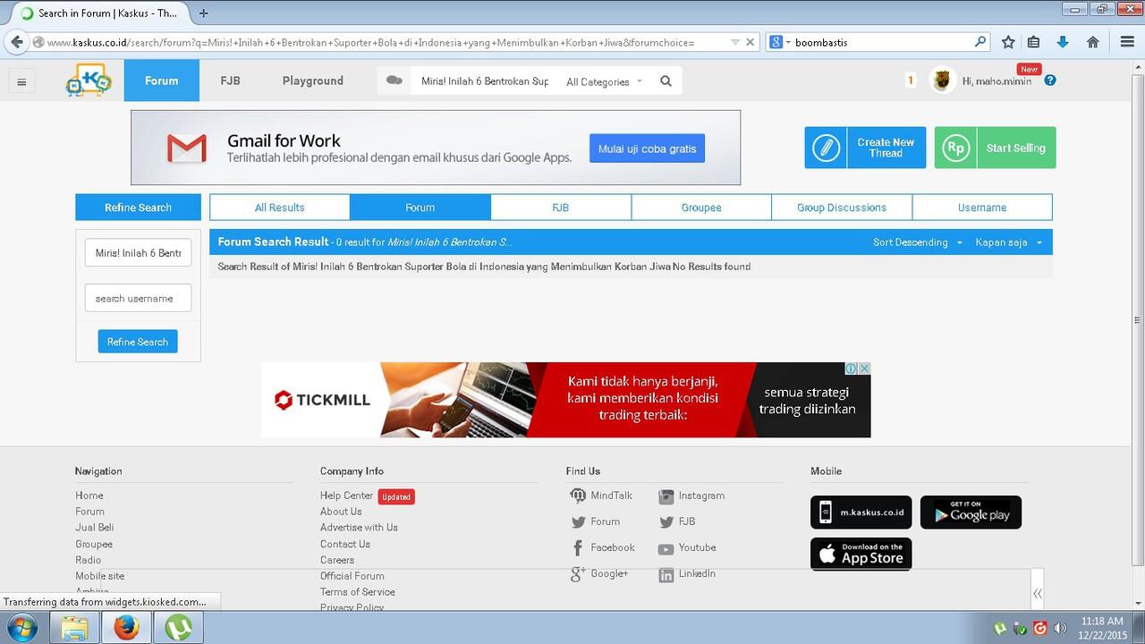
Task: Open the address bar history dropdown arrow
Action: (735, 42)
